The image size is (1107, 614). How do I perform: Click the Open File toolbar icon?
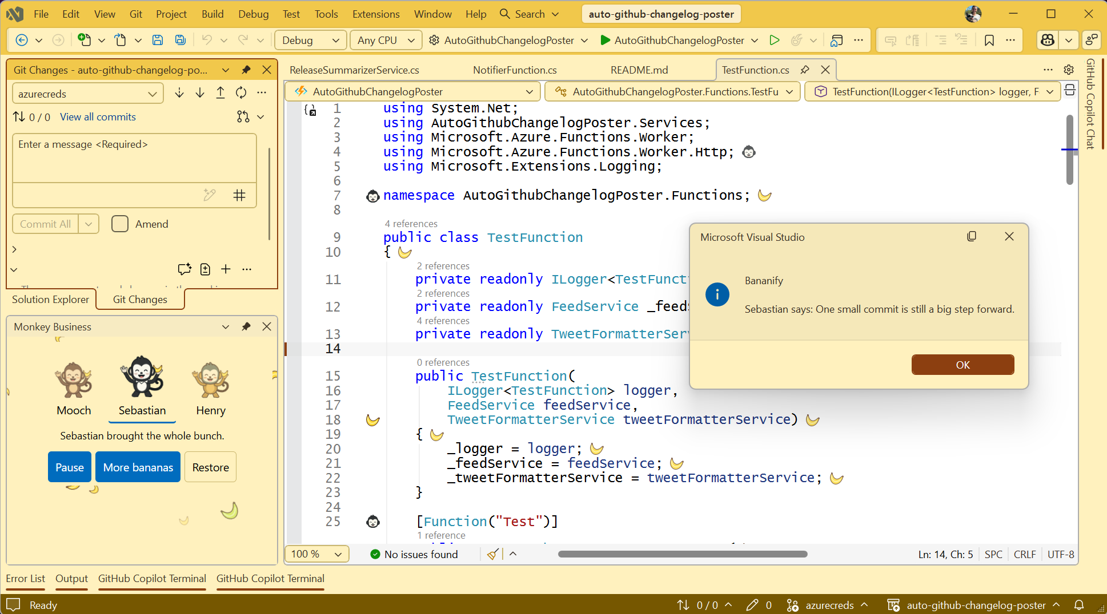pyautogui.click(x=121, y=40)
